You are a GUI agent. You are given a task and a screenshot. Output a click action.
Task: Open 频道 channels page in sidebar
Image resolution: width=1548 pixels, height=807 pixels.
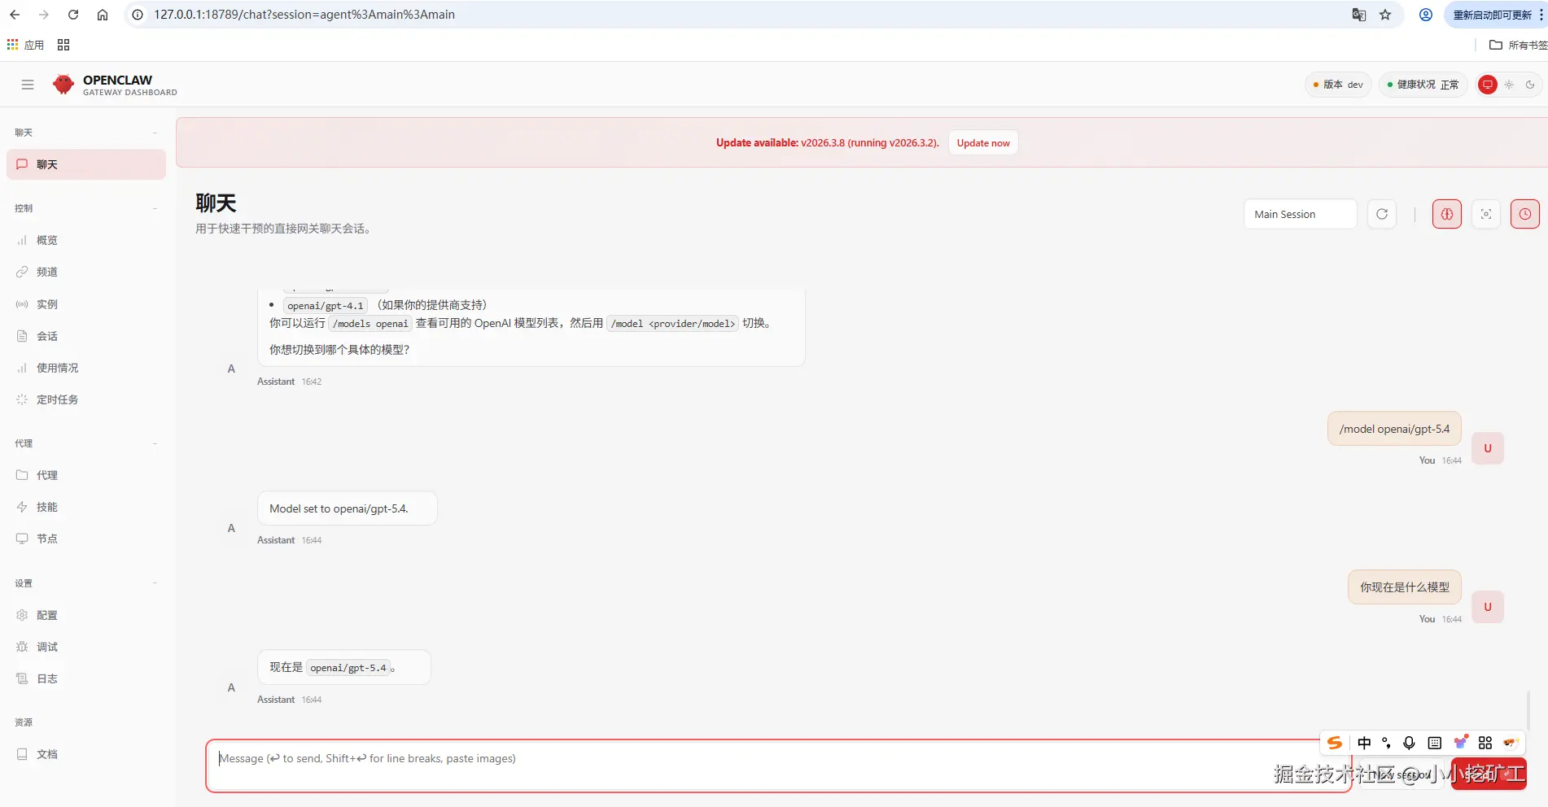(x=86, y=272)
